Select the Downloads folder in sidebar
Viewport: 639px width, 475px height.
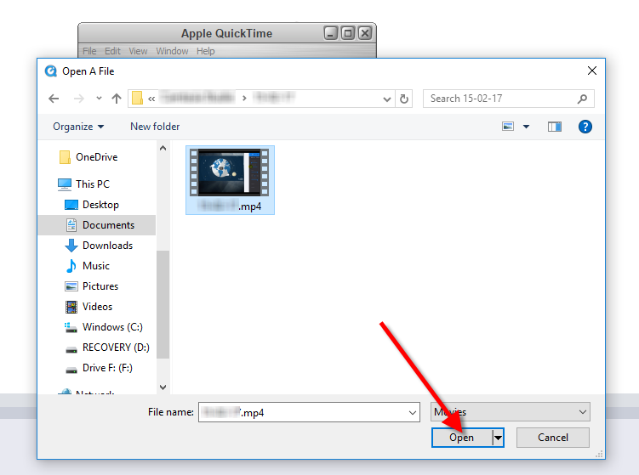107,246
